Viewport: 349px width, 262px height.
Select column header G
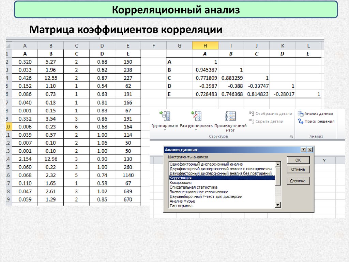tap(179, 46)
